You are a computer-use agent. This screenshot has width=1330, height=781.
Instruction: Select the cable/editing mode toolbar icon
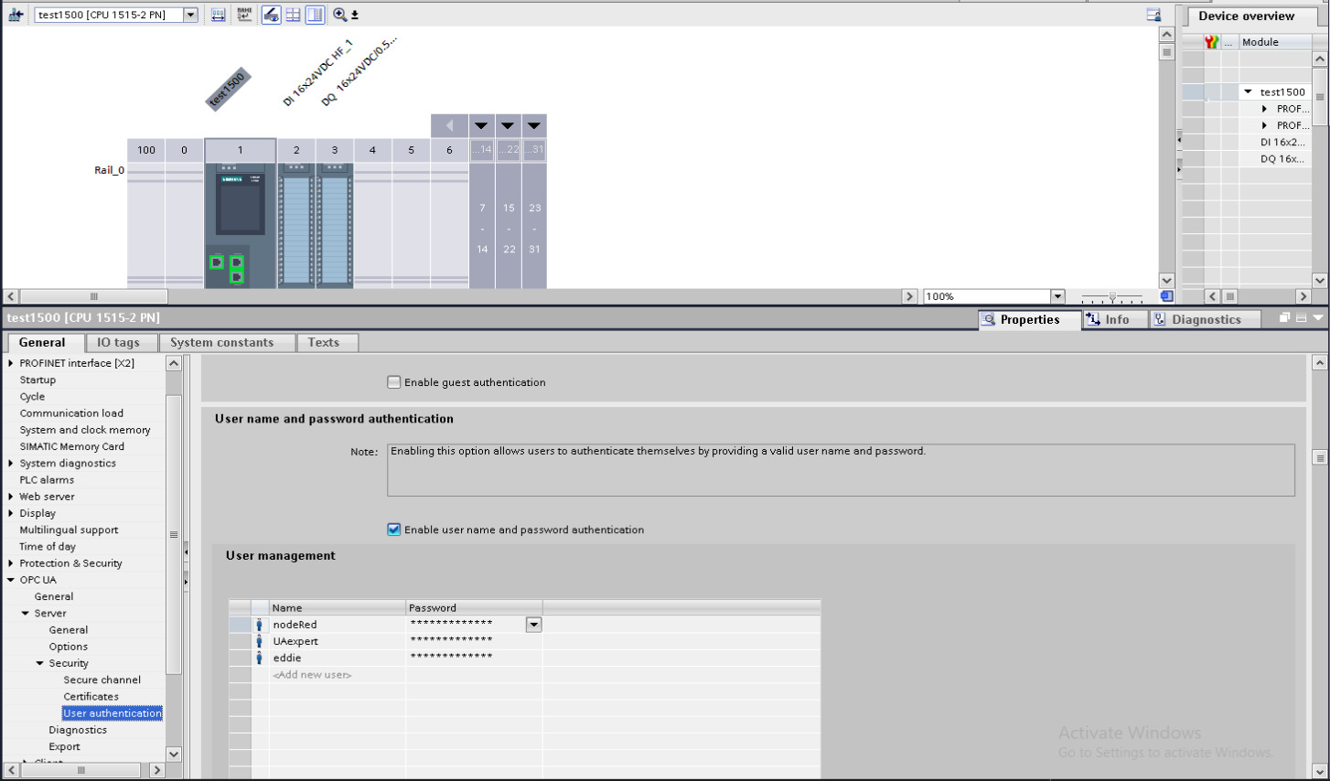point(271,14)
